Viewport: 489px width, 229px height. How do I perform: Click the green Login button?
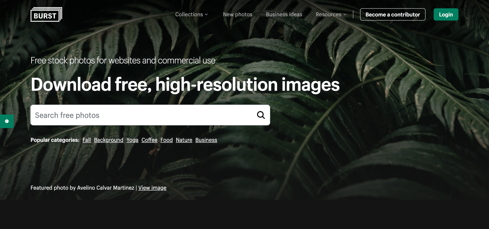(x=446, y=15)
